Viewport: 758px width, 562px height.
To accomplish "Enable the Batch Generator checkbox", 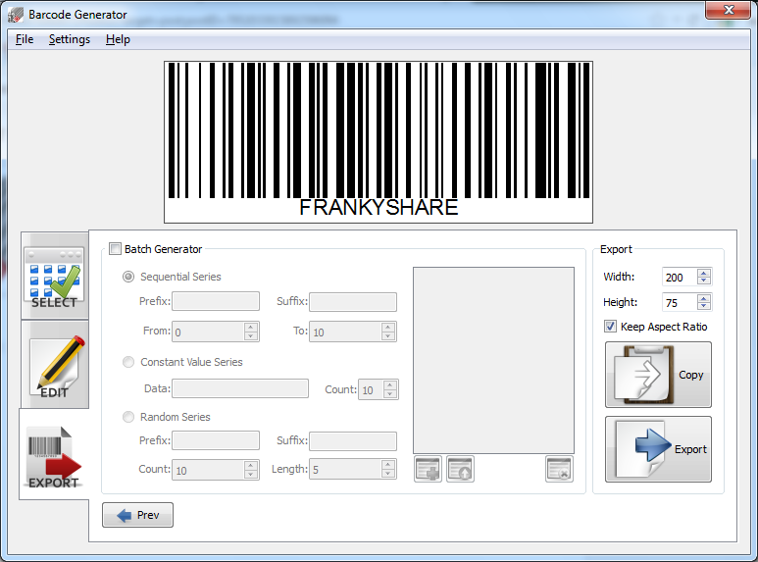I will (115, 249).
